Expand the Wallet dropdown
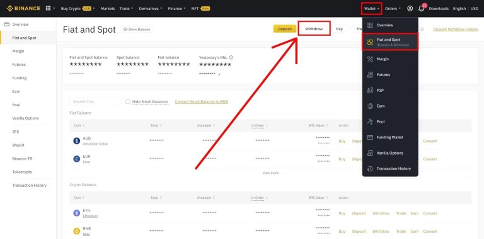 371,9
